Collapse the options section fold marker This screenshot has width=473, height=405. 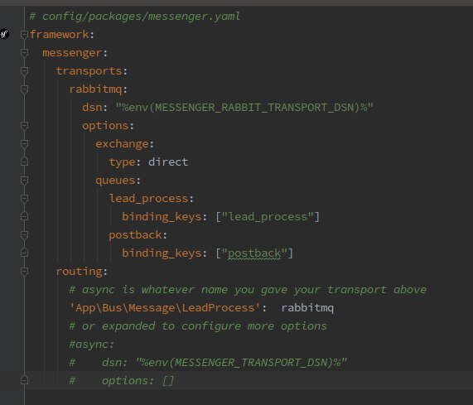[x=24, y=126]
